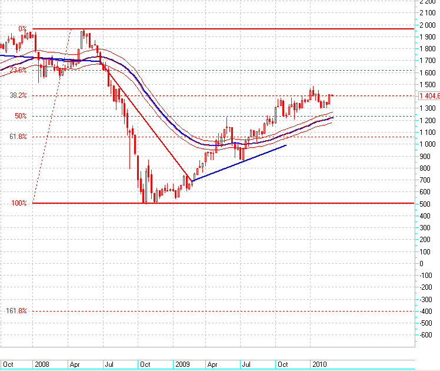Select the 161.8% Fibonacci extension label
This screenshot has height=371, width=440.
[x=16, y=310]
